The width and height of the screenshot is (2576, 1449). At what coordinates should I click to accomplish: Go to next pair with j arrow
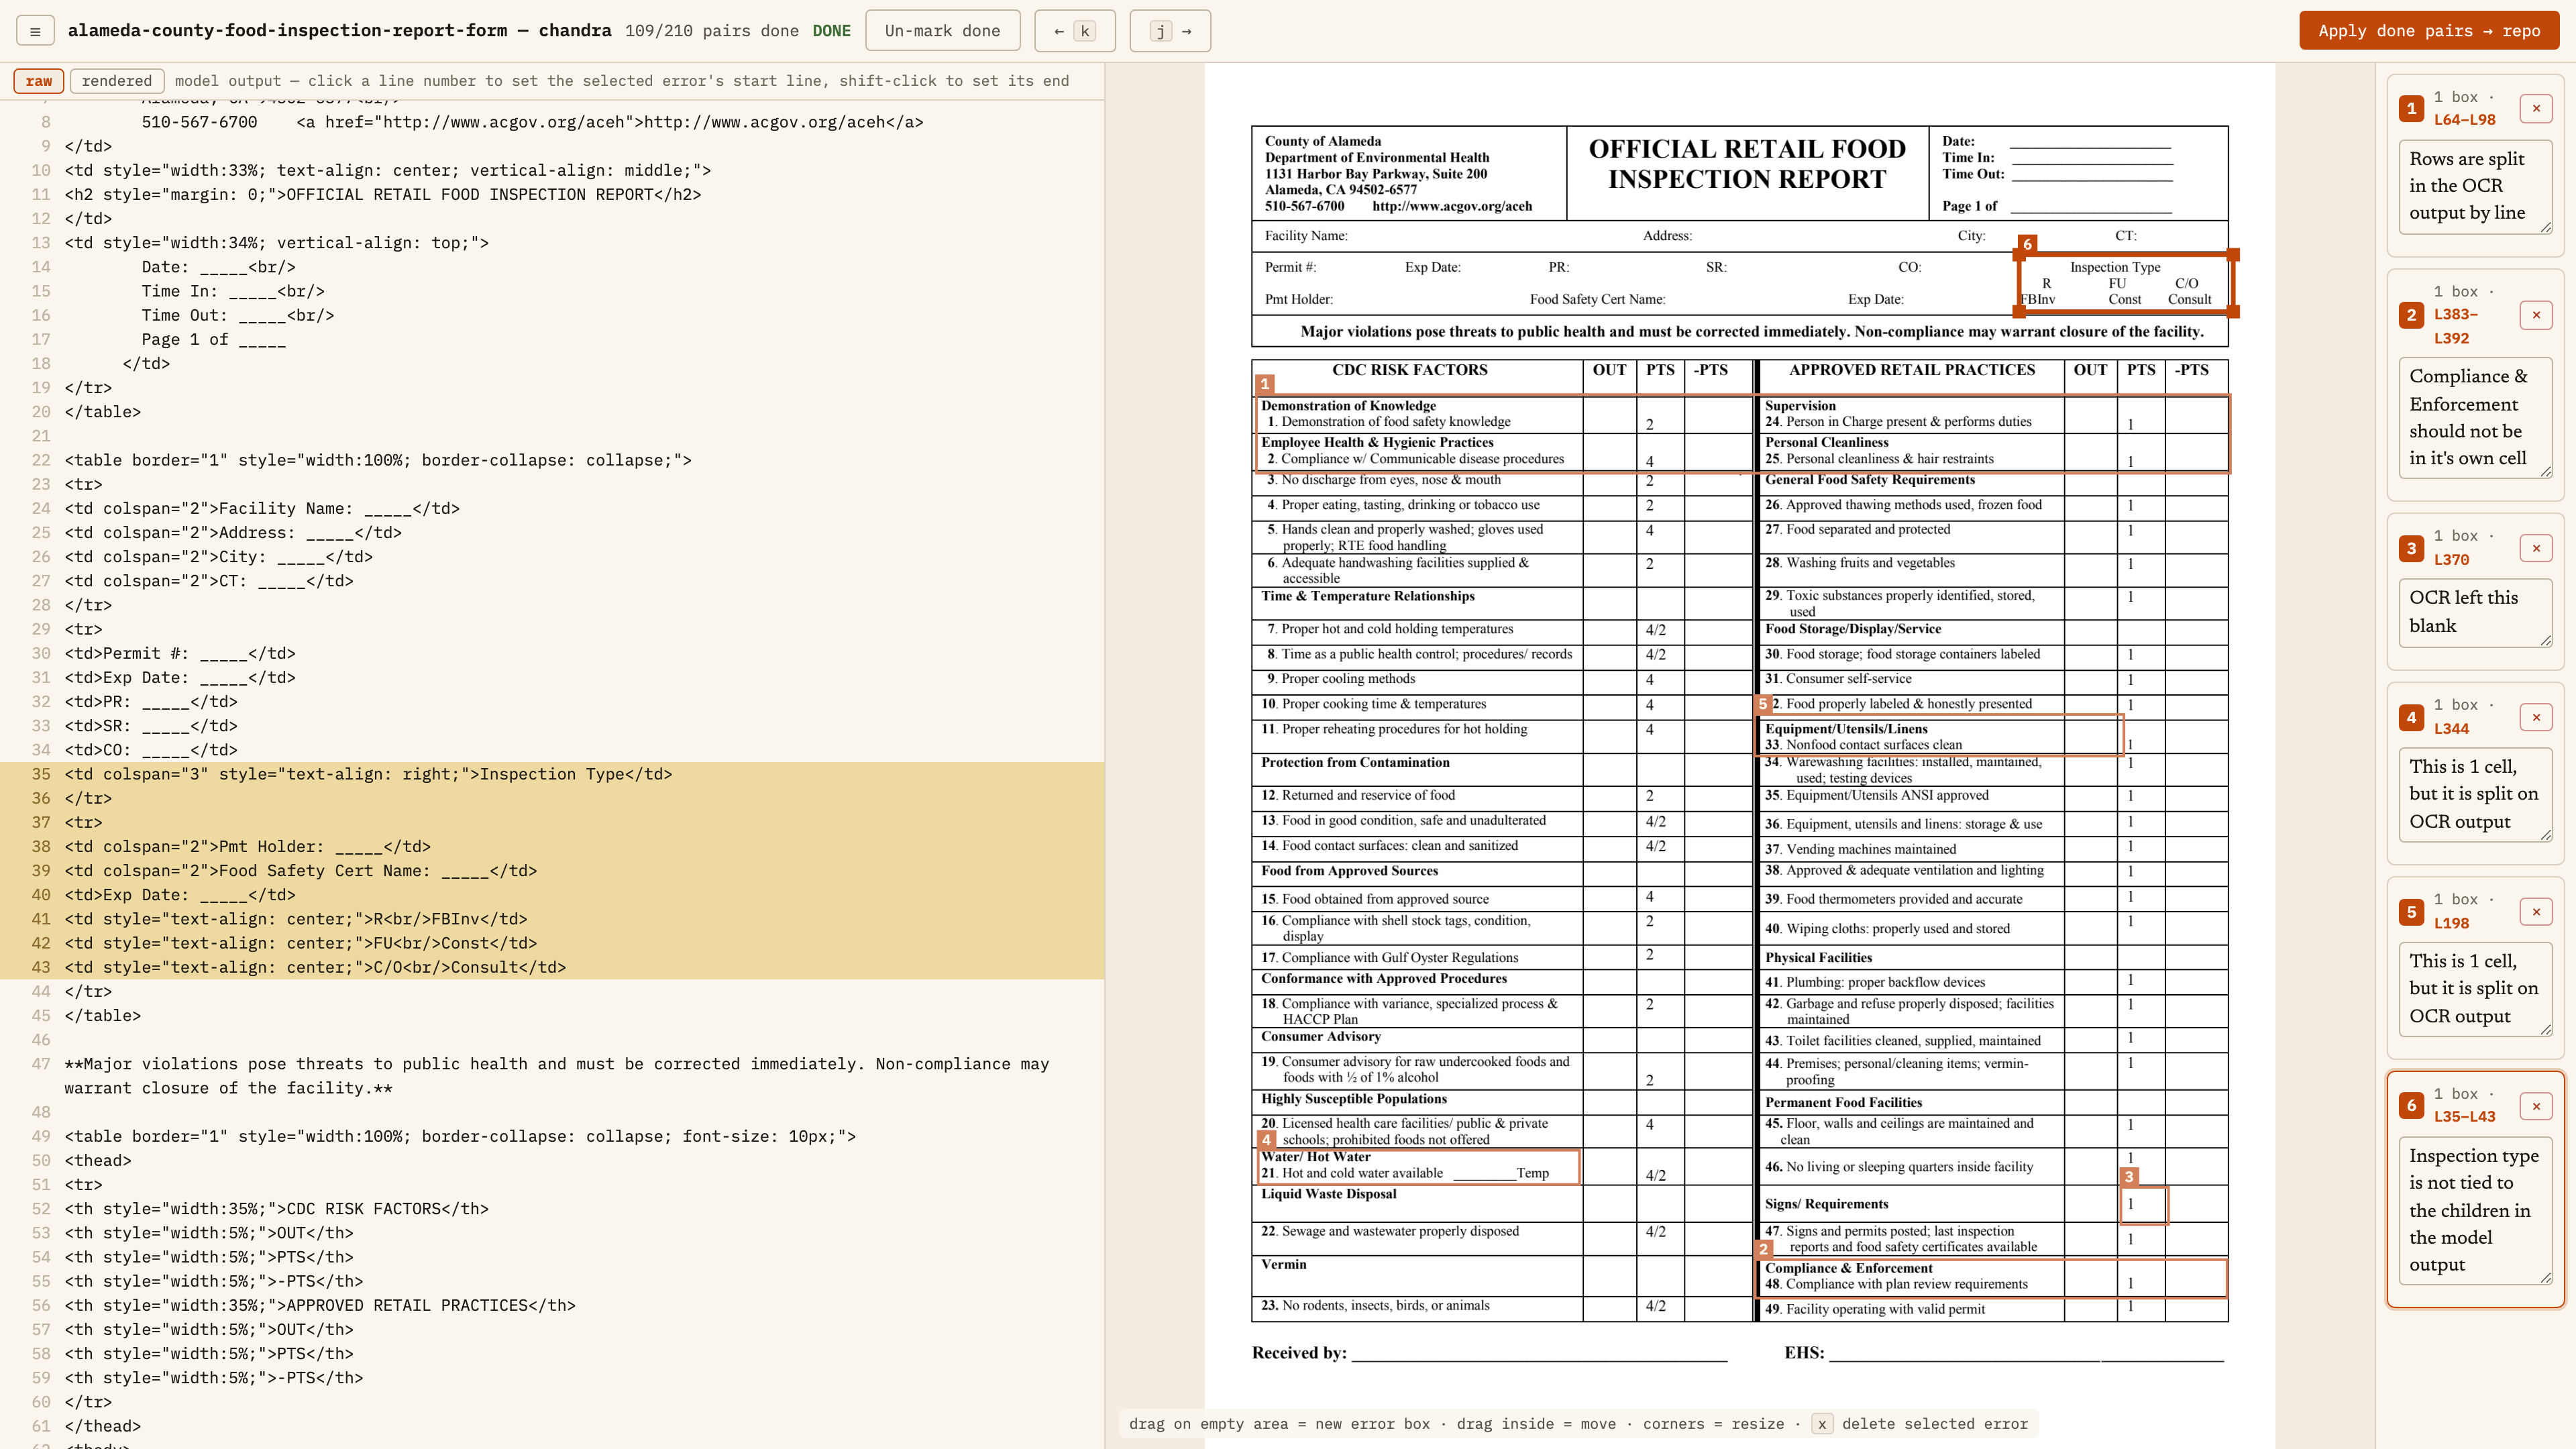point(1170,31)
